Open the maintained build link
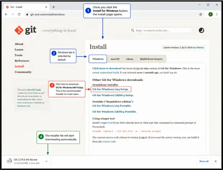The image size is (223, 170). point(109,72)
